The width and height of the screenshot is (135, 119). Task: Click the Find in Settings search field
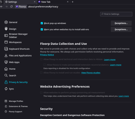point(116,14)
